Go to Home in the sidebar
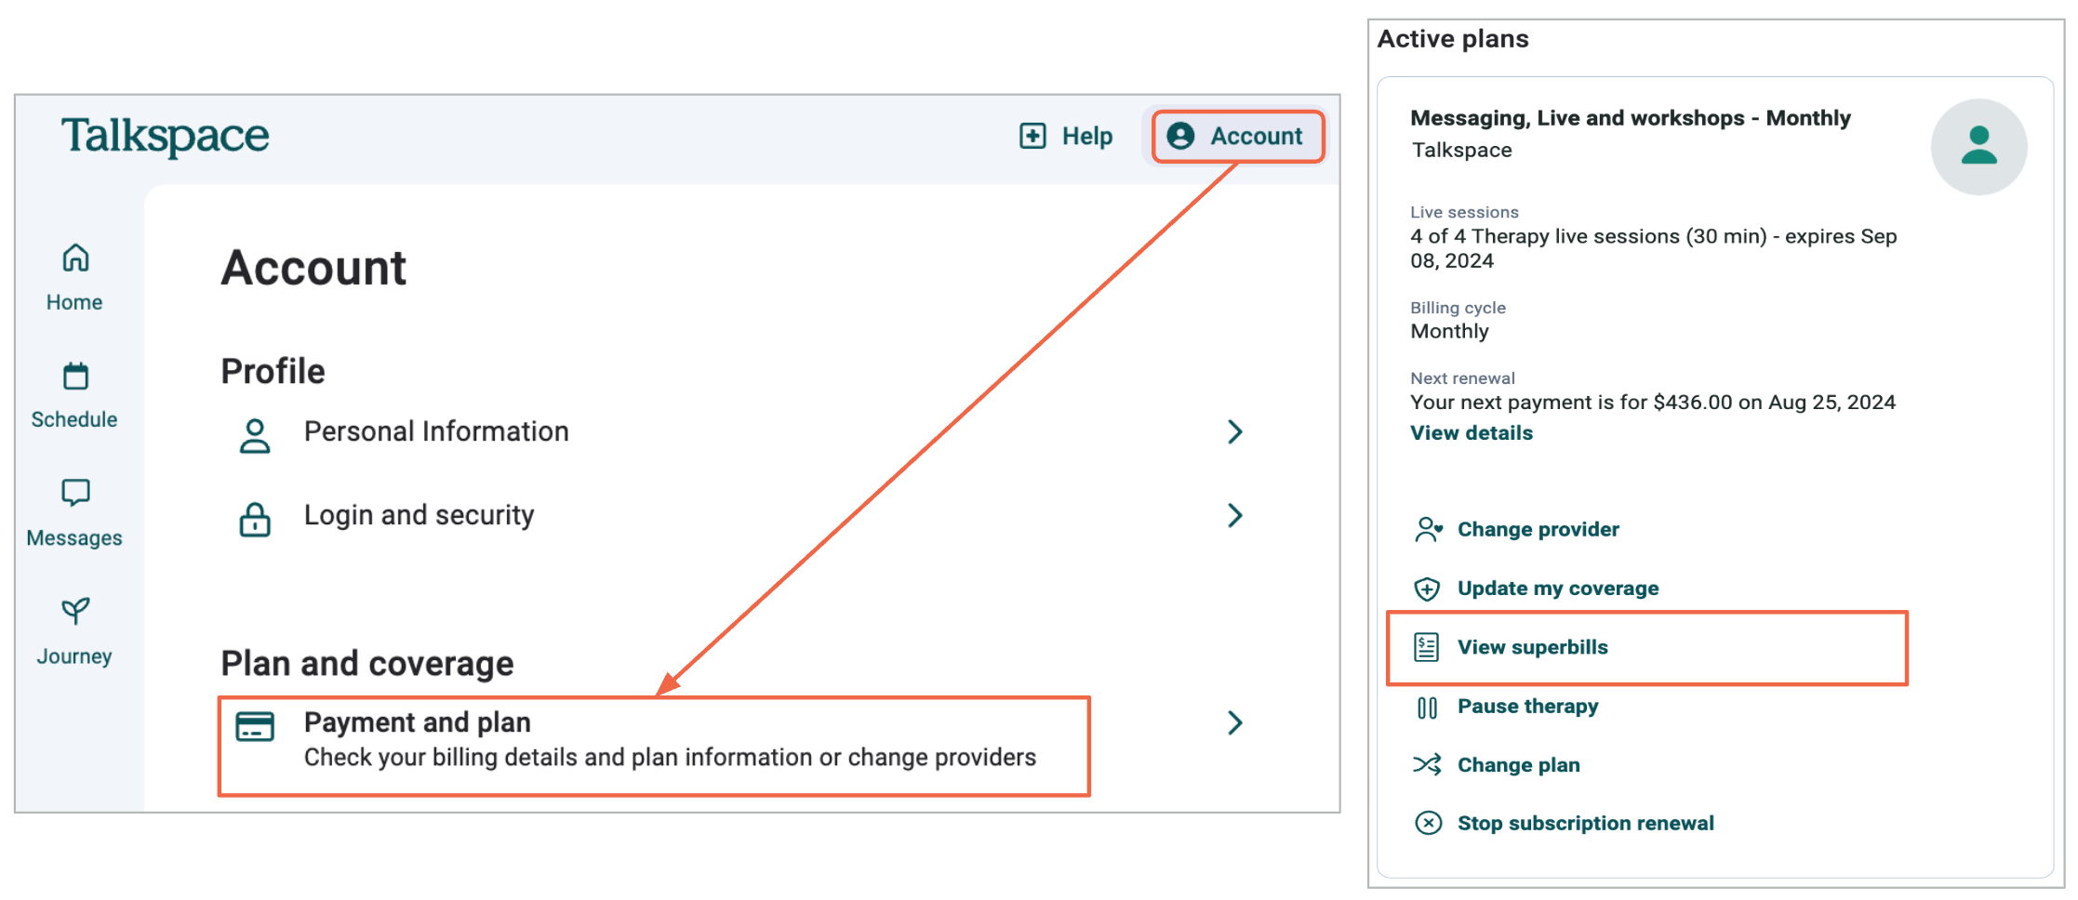The width and height of the screenshot is (2078, 900). (74, 278)
